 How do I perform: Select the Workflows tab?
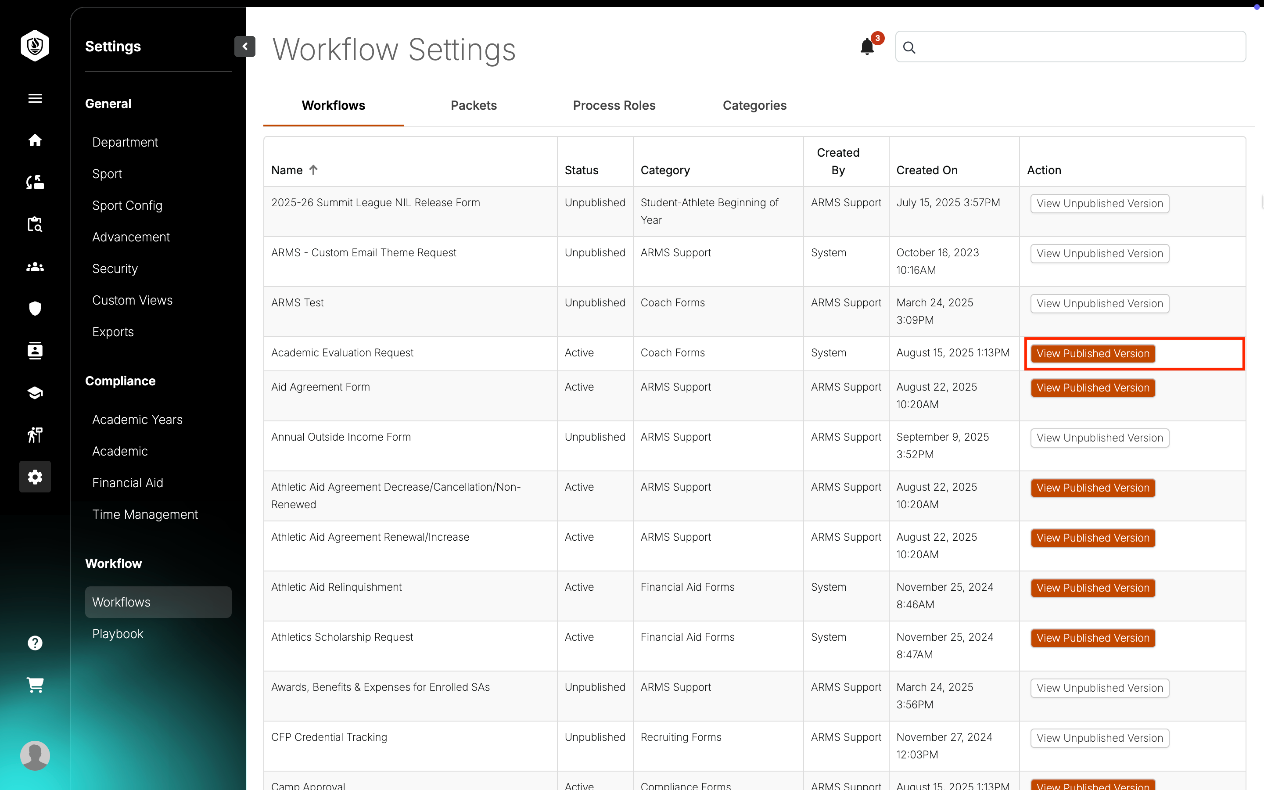(x=333, y=105)
